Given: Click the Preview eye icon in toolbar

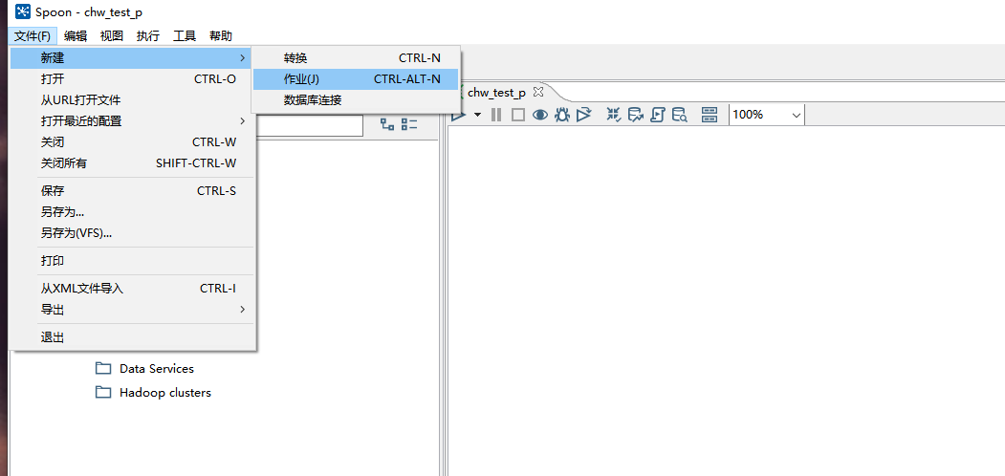Looking at the screenshot, I should (540, 115).
